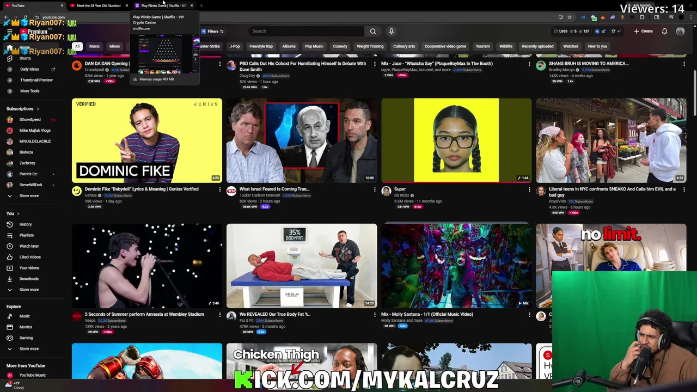
Task: Click the search magnifier button
Action: pyautogui.click(x=373, y=31)
